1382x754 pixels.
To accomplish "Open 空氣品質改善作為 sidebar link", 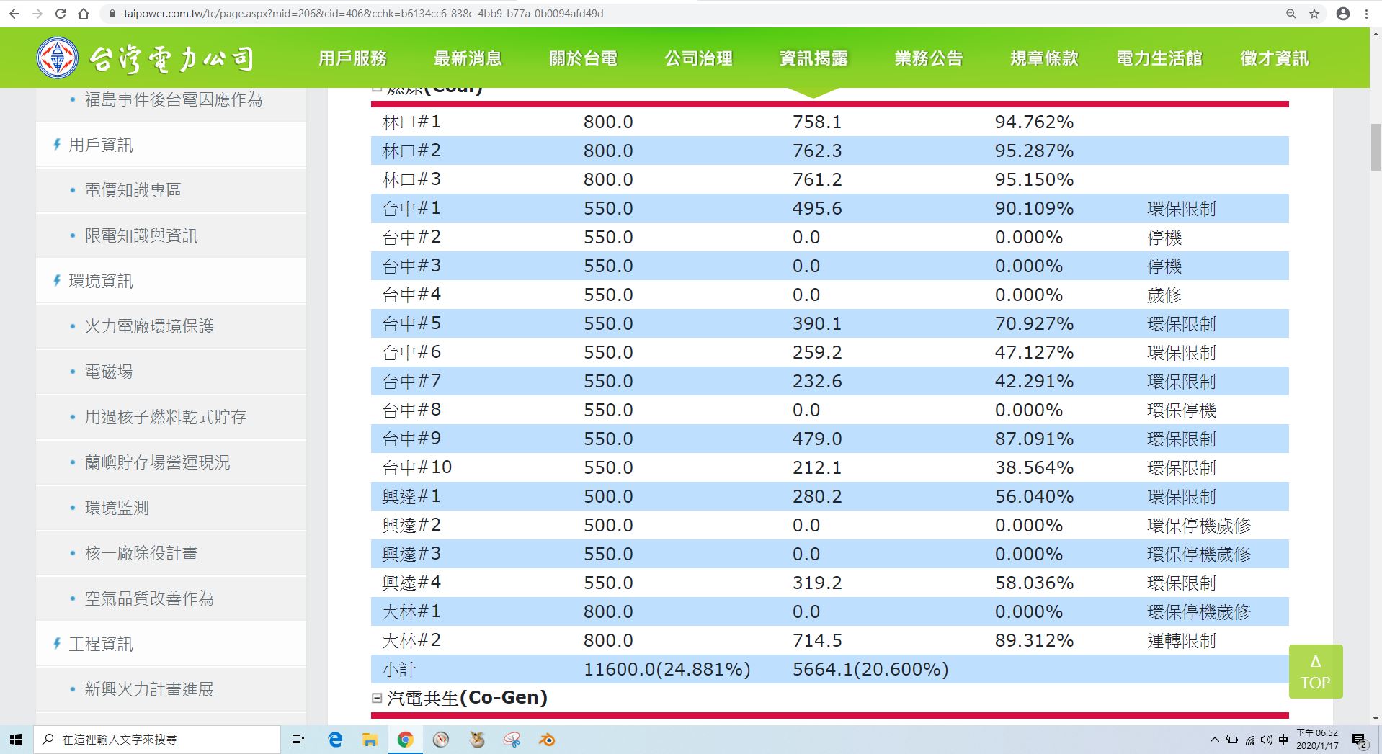I will click(x=149, y=598).
